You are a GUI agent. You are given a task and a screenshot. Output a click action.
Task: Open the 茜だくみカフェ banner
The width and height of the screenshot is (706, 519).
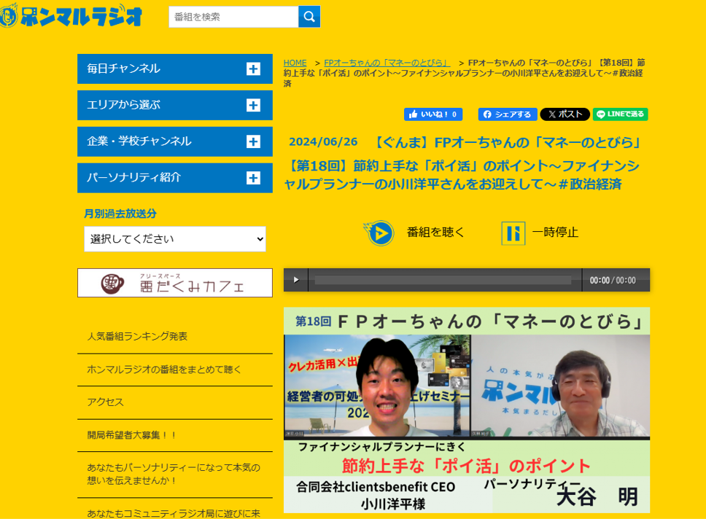[175, 283]
